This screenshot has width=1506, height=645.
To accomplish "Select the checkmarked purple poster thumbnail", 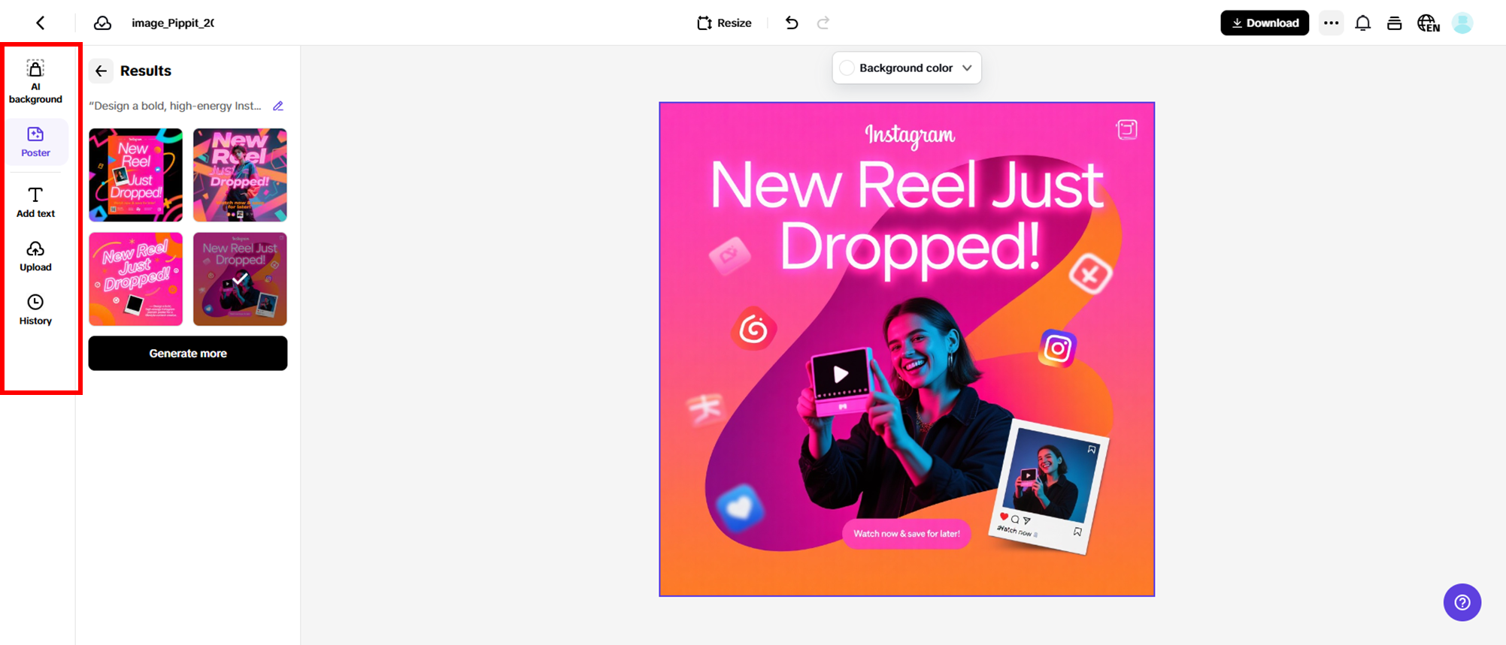I will click(x=240, y=279).
